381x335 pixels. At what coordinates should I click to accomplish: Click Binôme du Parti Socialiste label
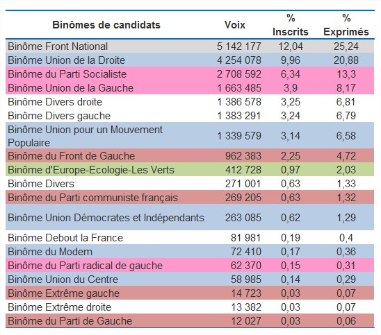67,74
